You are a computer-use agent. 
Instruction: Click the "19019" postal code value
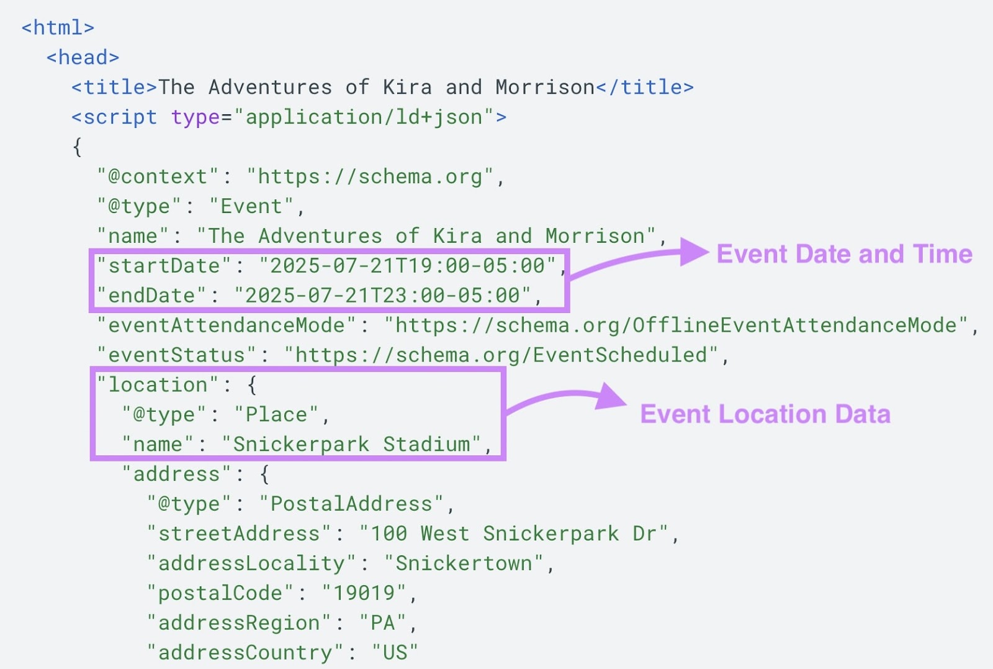tap(364, 594)
